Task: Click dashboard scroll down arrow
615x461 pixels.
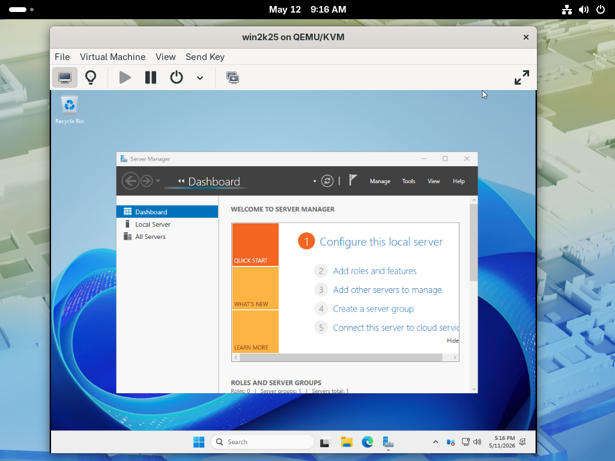Action: click(x=474, y=389)
